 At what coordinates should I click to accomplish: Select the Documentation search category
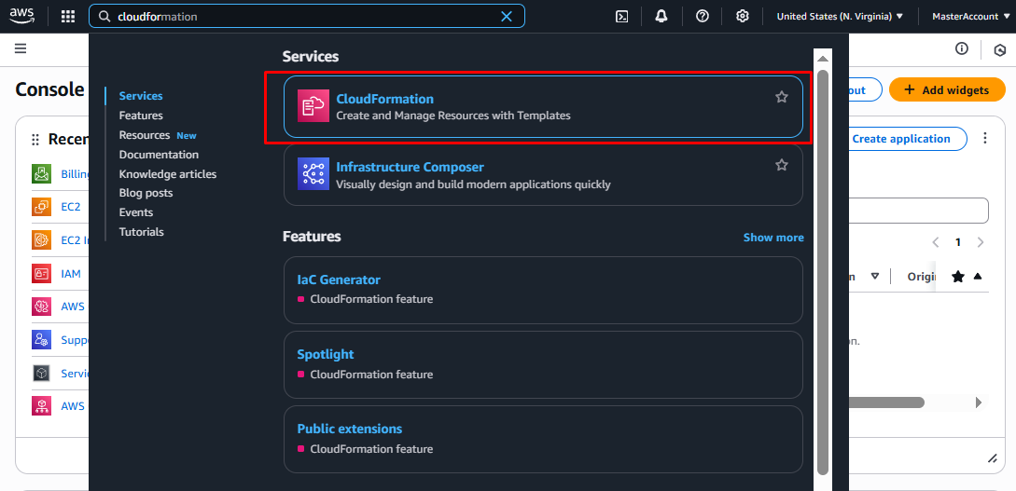pos(159,155)
